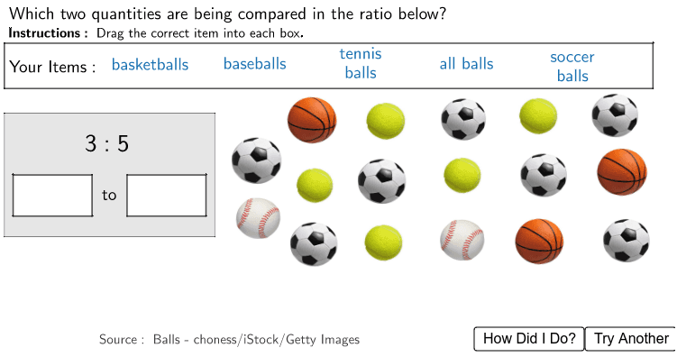Click the tennis ball beside the top basketball
The image size is (677, 357).
tap(386, 121)
